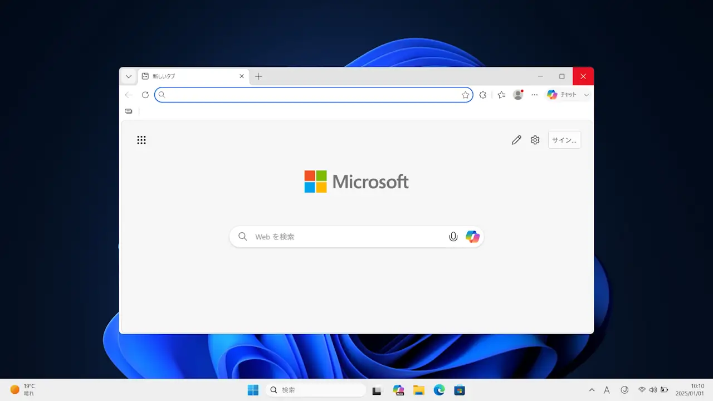Open the clock showing 10:10

click(x=690, y=390)
